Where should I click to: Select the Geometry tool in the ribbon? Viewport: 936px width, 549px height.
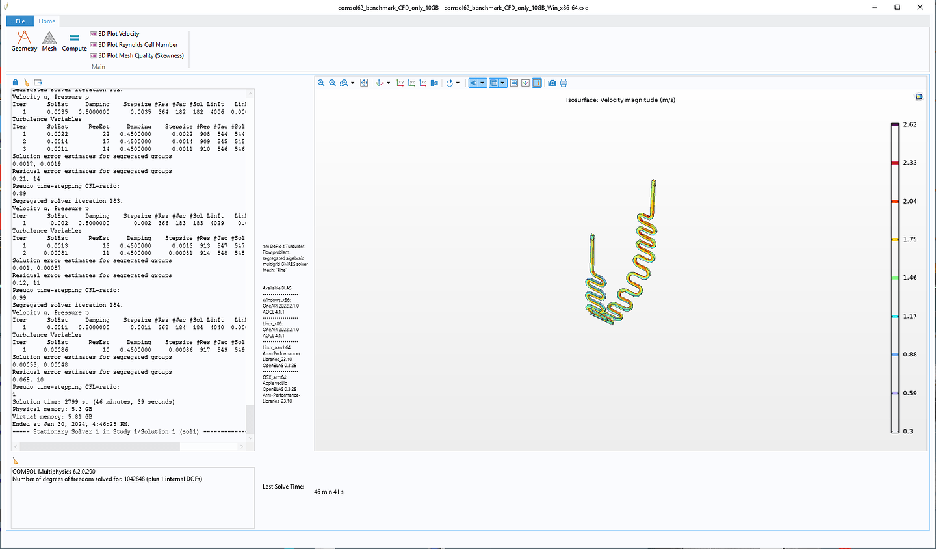coord(23,41)
